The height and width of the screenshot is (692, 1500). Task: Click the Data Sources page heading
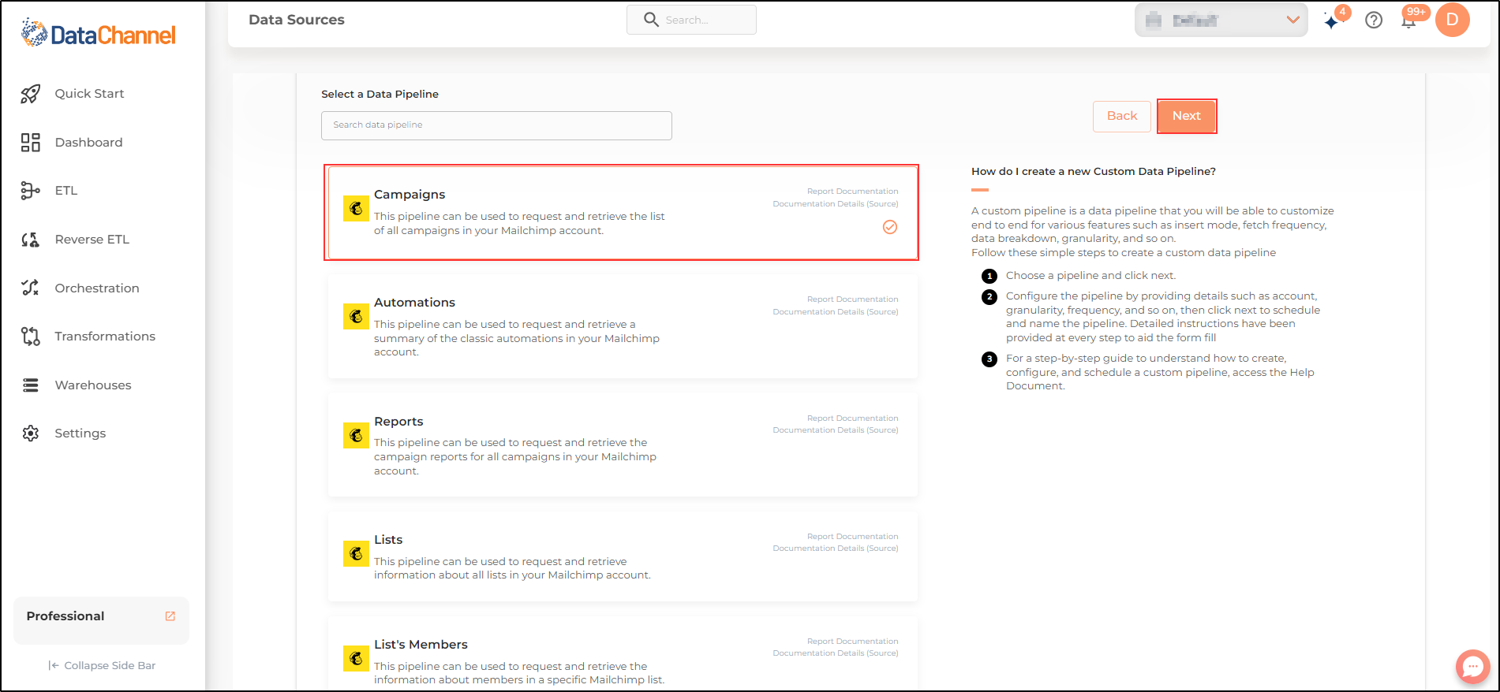pyautogui.click(x=297, y=20)
